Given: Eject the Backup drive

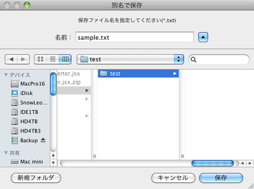Looking at the screenshot, I should (x=43, y=140).
